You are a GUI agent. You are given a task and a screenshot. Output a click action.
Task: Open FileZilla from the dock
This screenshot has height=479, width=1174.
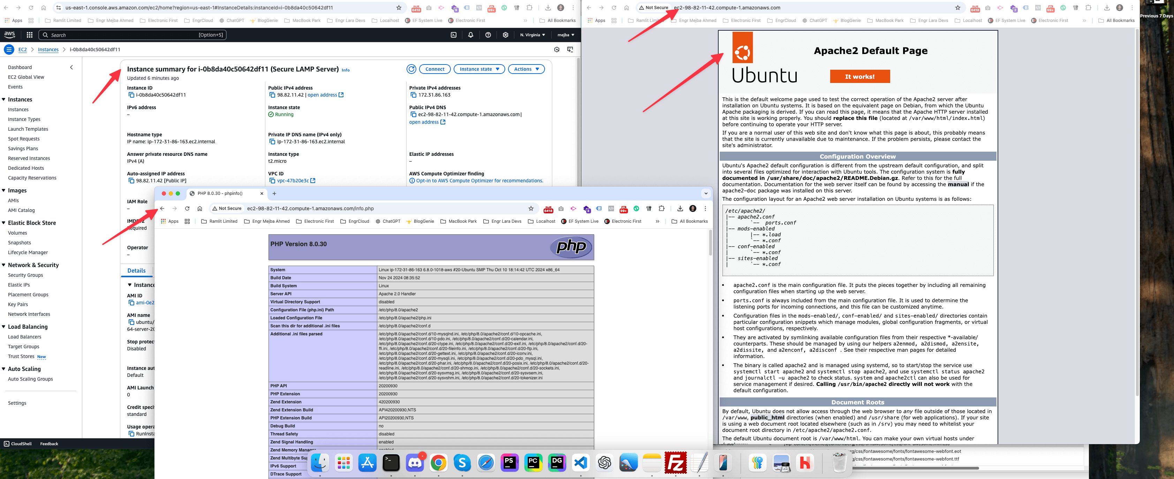[675, 463]
